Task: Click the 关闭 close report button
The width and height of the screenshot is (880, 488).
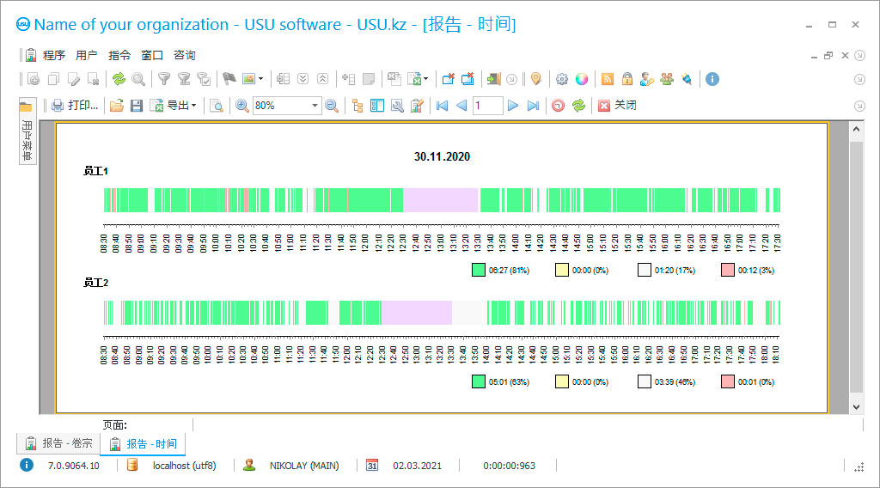Action: [x=617, y=106]
